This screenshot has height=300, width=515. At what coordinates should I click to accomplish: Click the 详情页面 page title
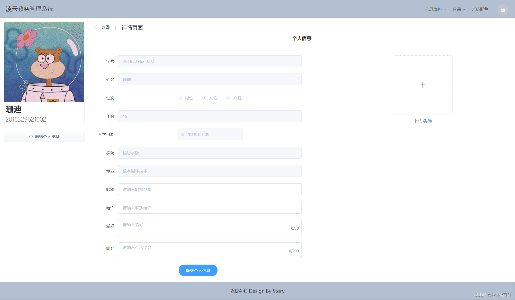coord(132,27)
